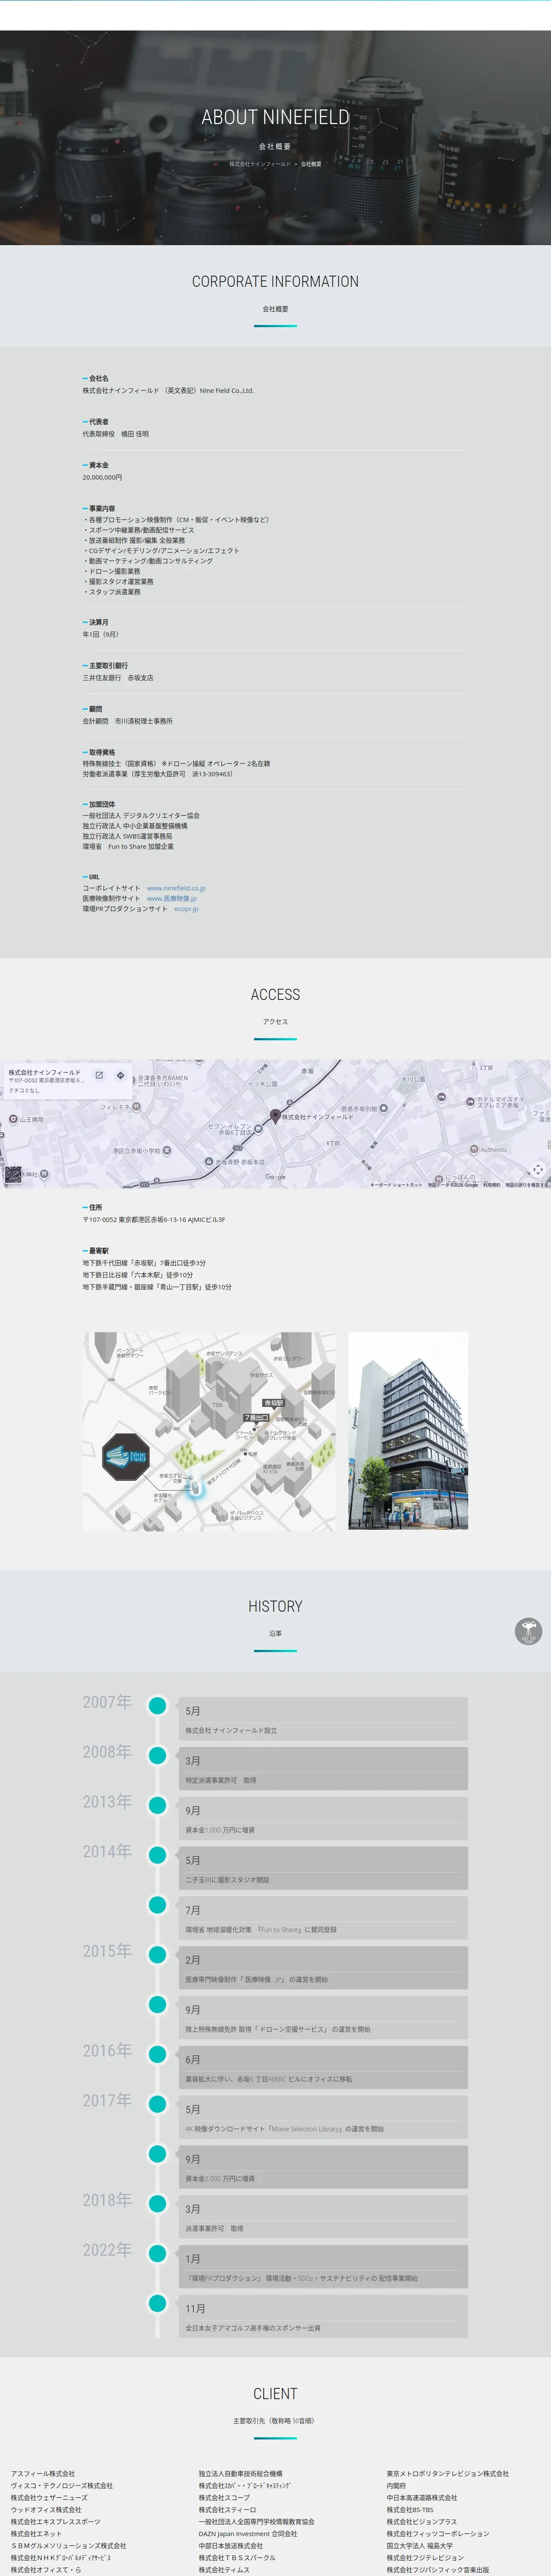Click the CLIENT section heading
This screenshot has height=2576, width=551.
pos(275,2394)
